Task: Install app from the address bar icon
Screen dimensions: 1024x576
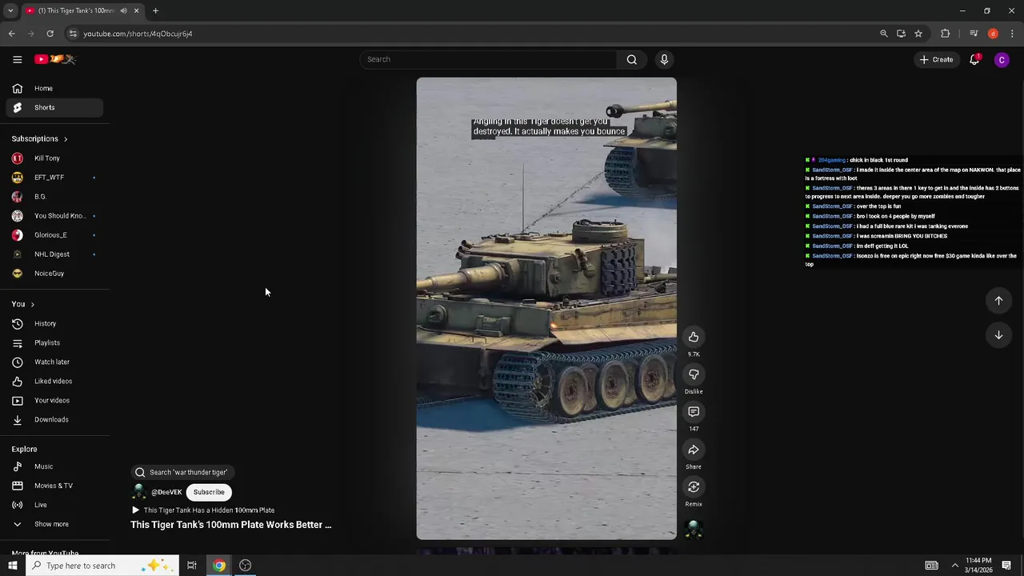Action: [x=901, y=34]
